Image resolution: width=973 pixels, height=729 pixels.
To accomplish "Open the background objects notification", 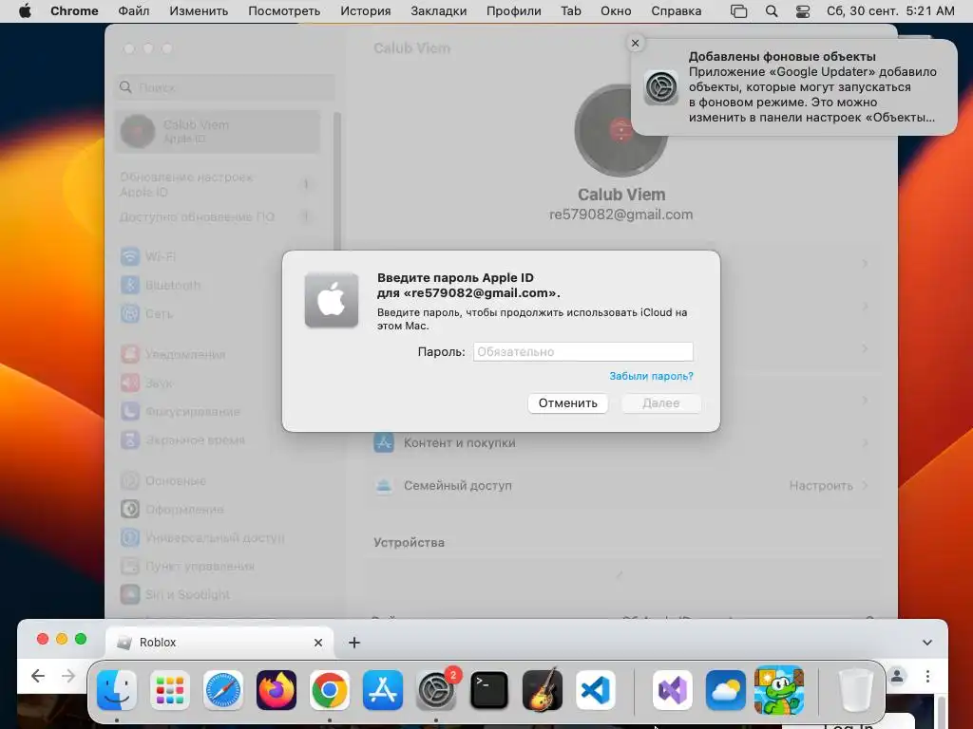I will click(x=794, y=86).
